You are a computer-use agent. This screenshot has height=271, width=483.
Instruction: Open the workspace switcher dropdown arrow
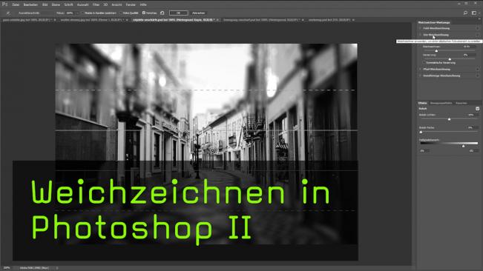coord(479,13)
